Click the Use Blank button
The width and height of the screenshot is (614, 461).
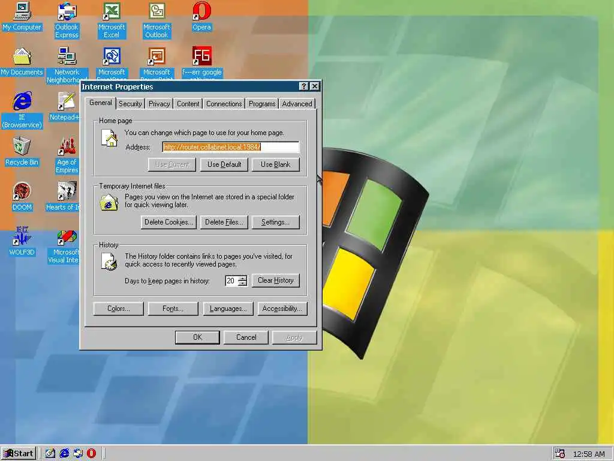tap(276, 164)
